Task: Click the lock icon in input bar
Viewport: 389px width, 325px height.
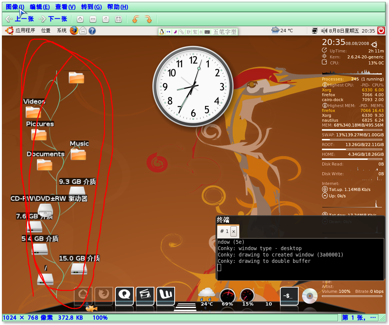Action: point(201,32)
